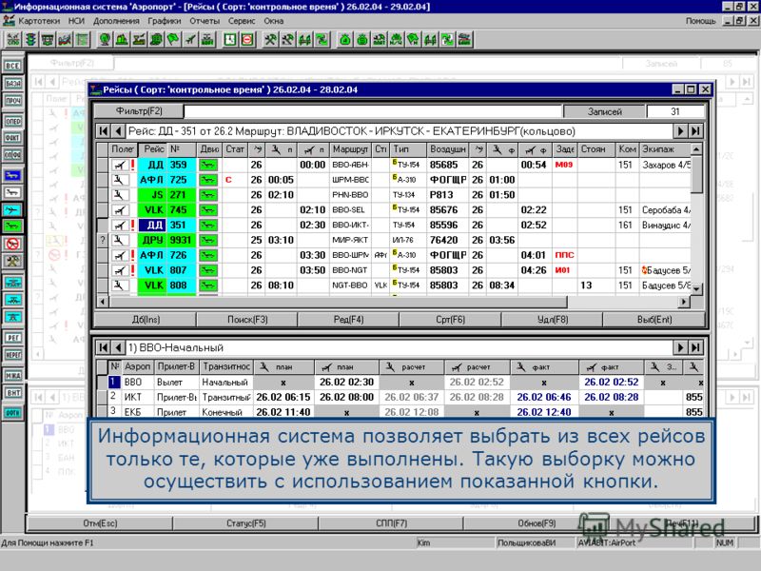Go to last record in flights navigator
The width and height of the screenshot is (761, 571).
(695, 131)
